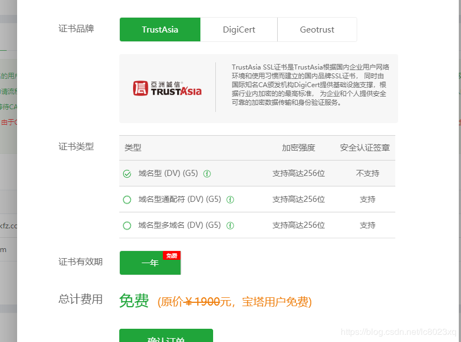Click the green checkmark of selected certificate type
The height and width of the screenshot is (342, 461).
point(126,174)
